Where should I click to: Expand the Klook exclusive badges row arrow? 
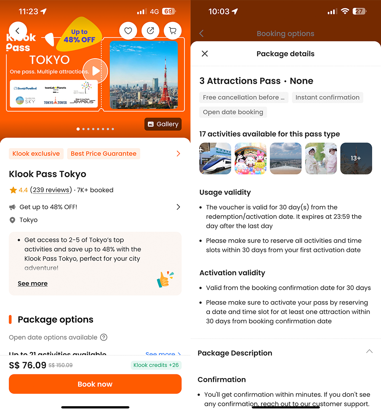coord(178,153)
